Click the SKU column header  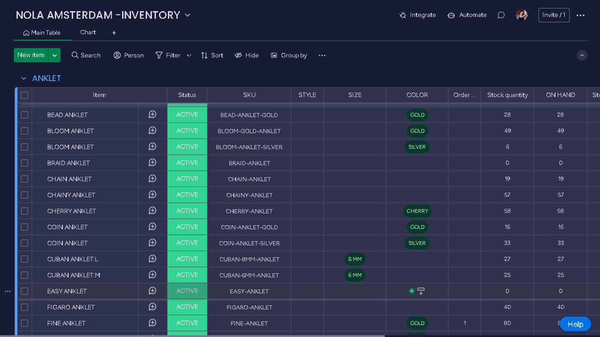(x=249, y=95)
